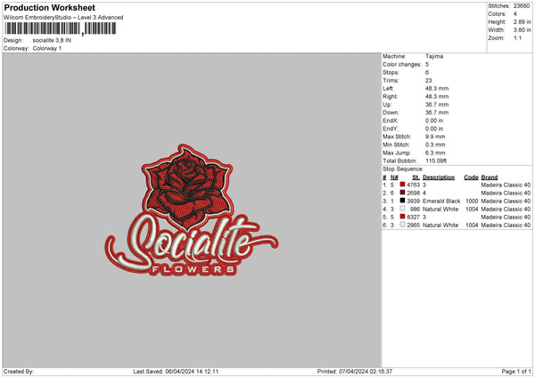Click the red swatch in stop row 5
535x378 pixels.
tap(402, 217)
